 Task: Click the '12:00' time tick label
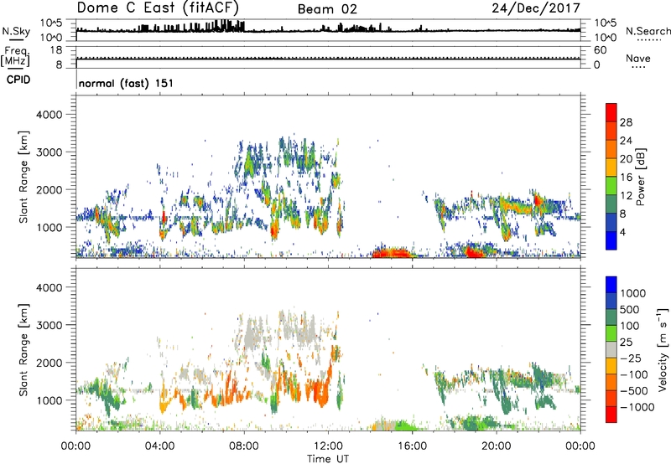click(328, 446)
